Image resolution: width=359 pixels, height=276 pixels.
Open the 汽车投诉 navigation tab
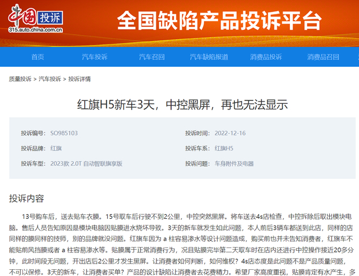[x=95, y=57]
